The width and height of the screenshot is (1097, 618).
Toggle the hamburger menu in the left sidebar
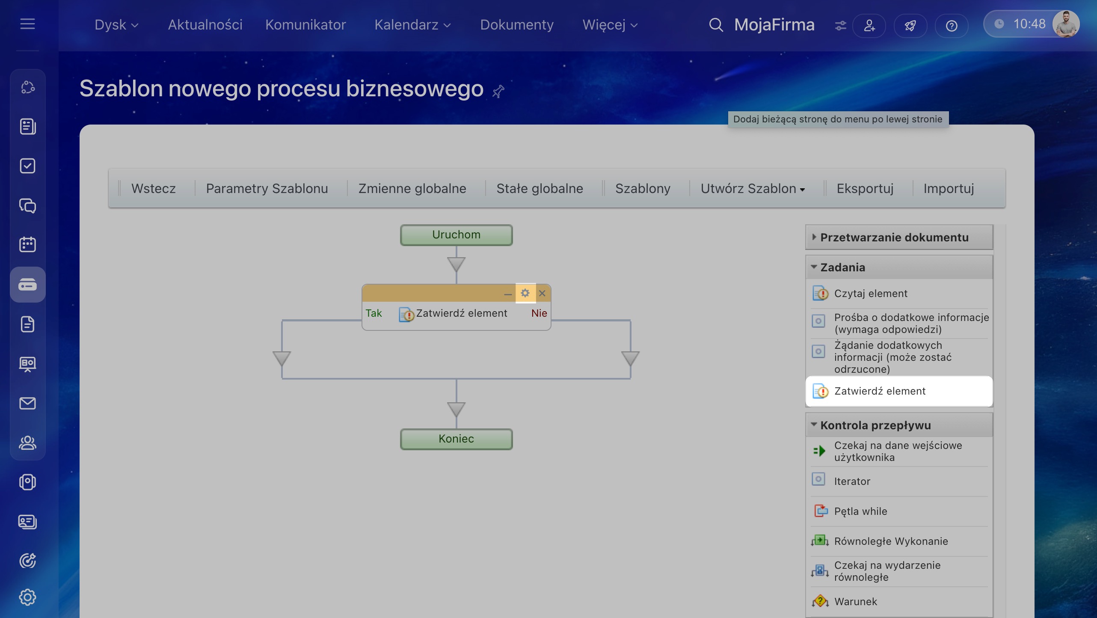pyautogui.click(x=27, y=24)
